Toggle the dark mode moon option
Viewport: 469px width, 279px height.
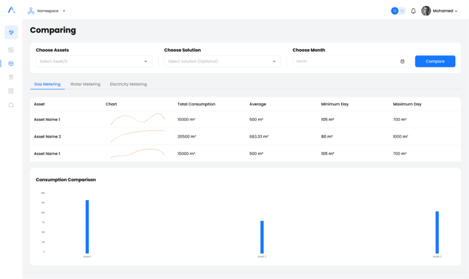click(402, 11)
